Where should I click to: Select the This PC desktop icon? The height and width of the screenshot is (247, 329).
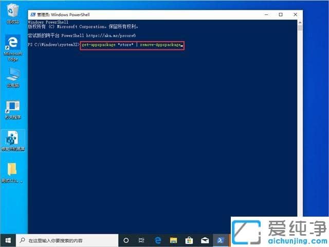(13, 77)
